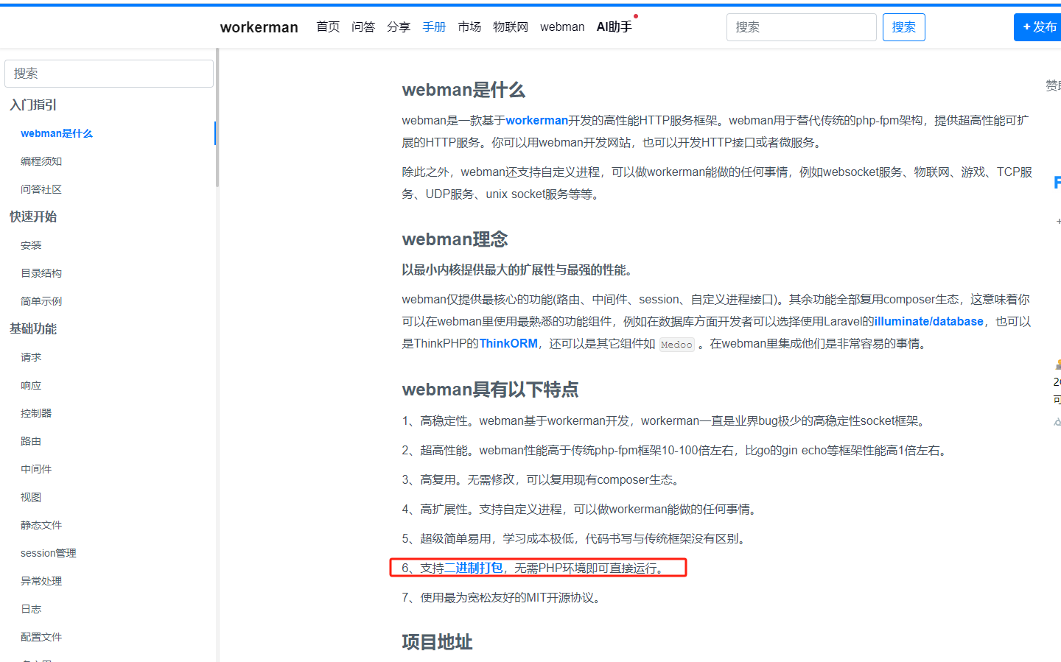This screenshot has height=662, width=1061.
Task: Open 物联网 in the navigation bar
Action: [511, 27]
